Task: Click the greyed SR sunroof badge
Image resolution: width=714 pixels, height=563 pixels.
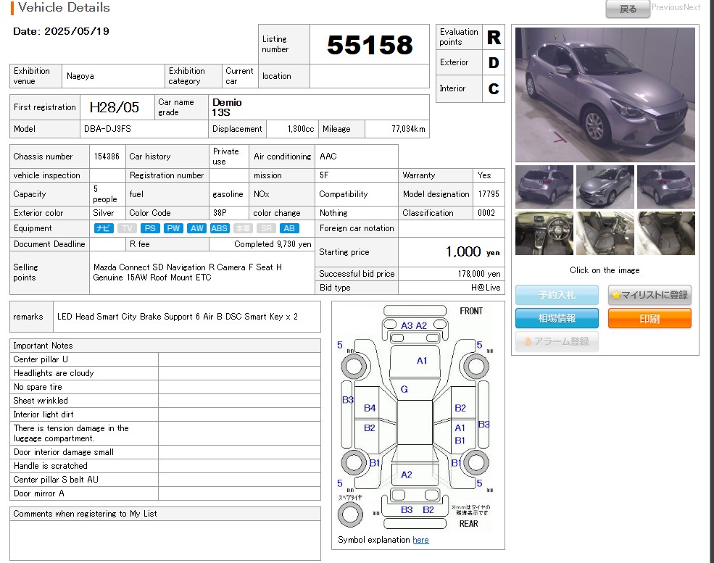Action: pos(266,228)
